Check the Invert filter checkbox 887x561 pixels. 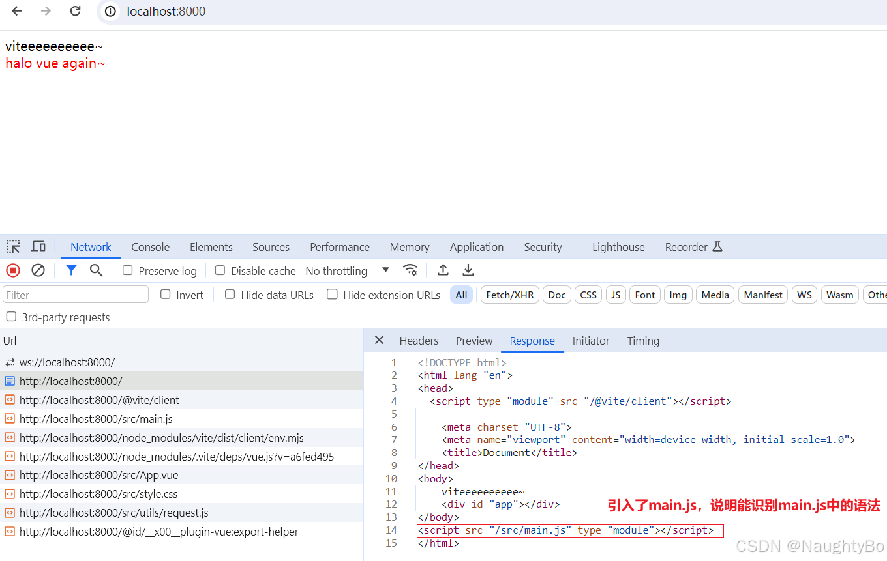tap(166, 295)
